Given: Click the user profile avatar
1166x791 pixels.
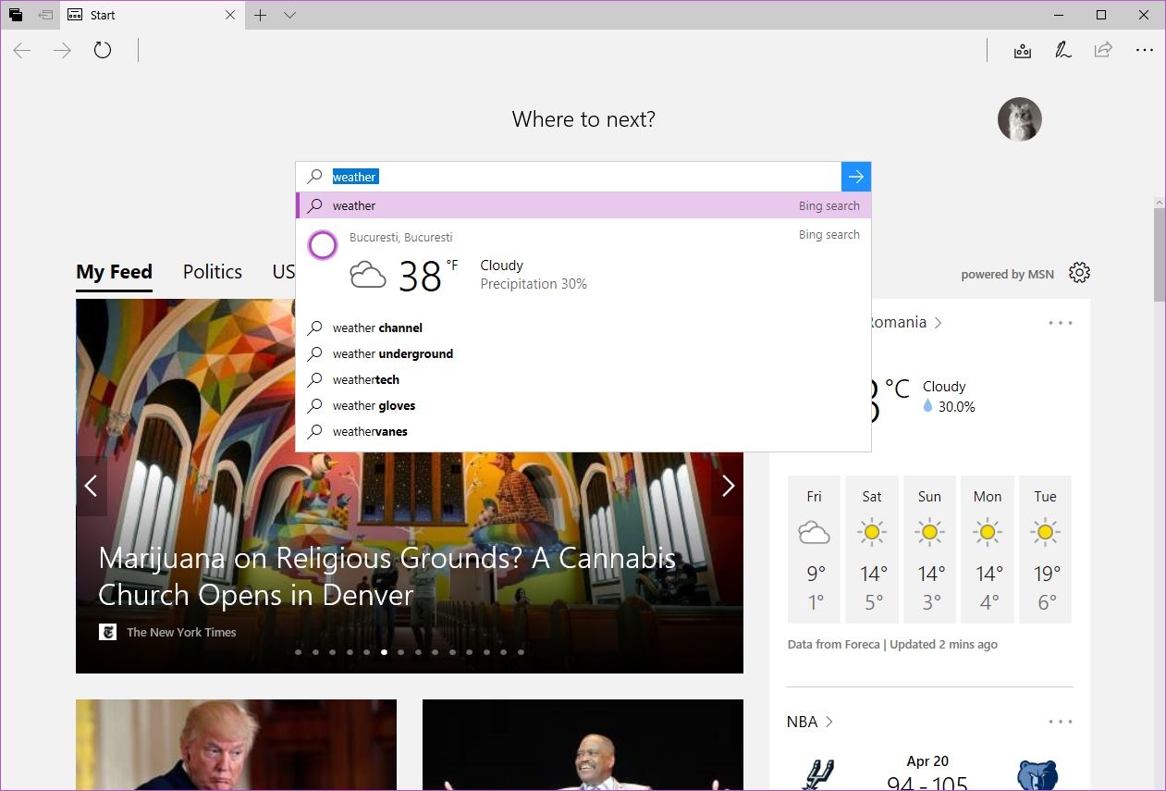Looking at the screenshot, I should tap(1019, 119).
